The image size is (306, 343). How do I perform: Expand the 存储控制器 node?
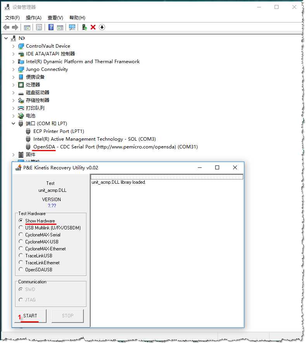pos(13,100)
